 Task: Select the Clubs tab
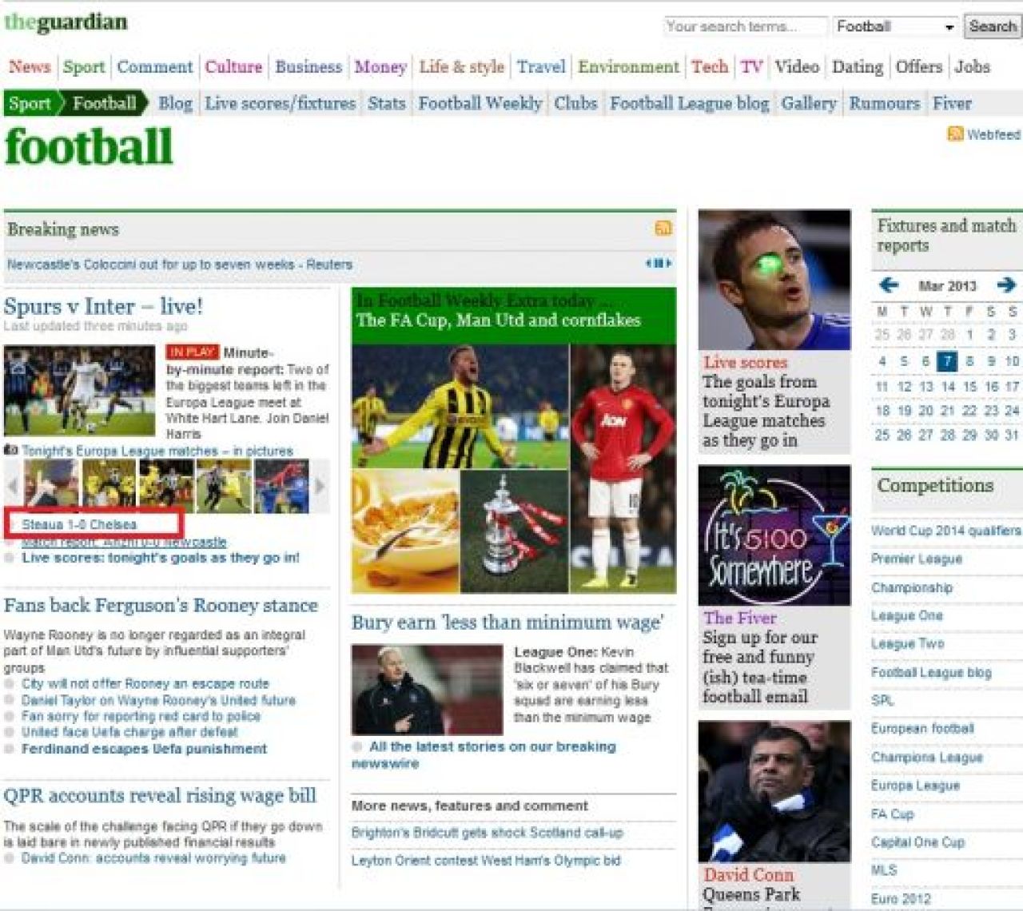[x=575, y=103]
